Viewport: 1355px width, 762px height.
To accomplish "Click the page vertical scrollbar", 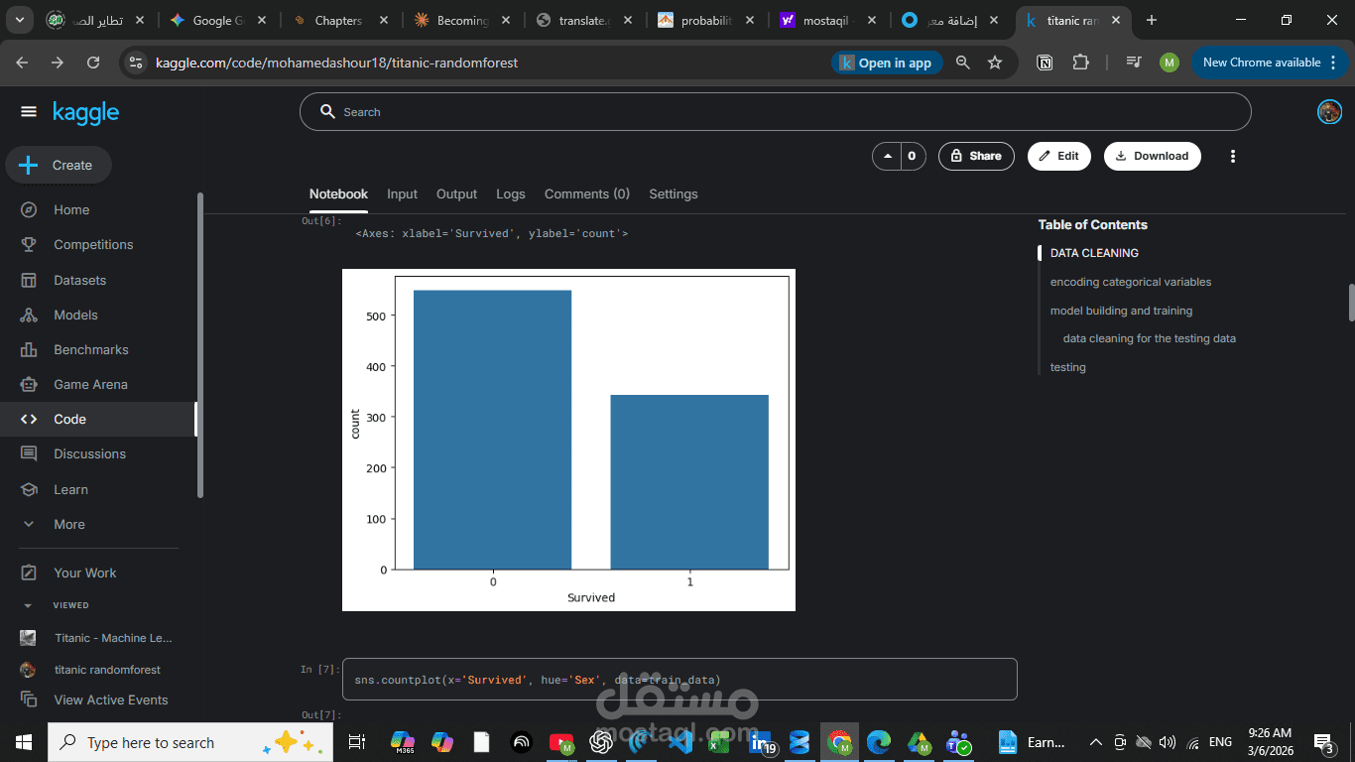I will pos(1351,303).
